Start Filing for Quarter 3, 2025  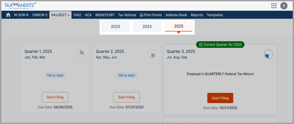pyautogui.click(x=220, y=98)
